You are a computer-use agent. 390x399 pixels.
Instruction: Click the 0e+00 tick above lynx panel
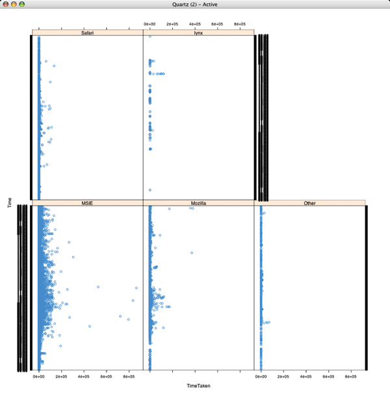[150, 23]
